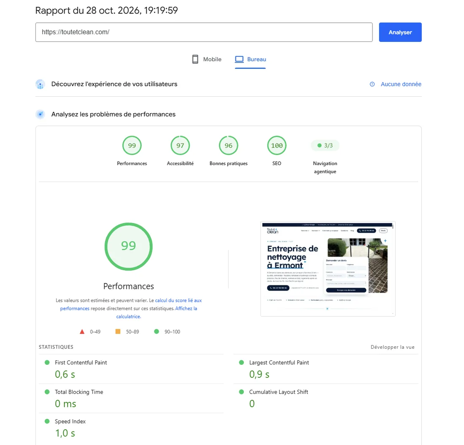464x445 pixels.
Task: Open the 3/3 Navigation agentique badge
Action: (325, 146)
